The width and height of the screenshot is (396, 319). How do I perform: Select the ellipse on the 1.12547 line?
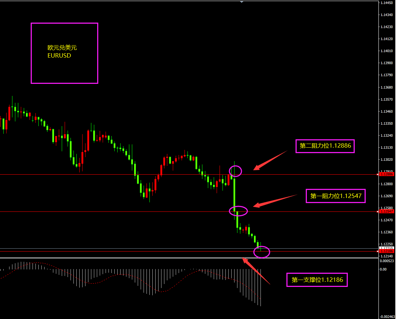coord(238,210)
